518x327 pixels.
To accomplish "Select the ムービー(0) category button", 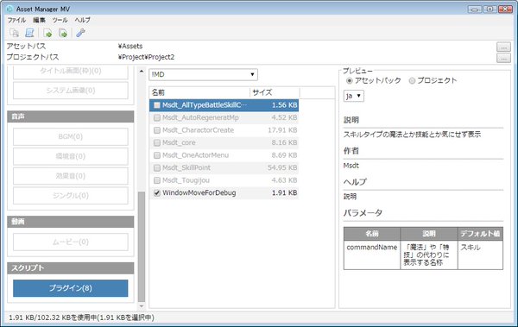I will [71, 242].
